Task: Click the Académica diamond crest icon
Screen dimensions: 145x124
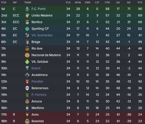Action: coord(27,75)
